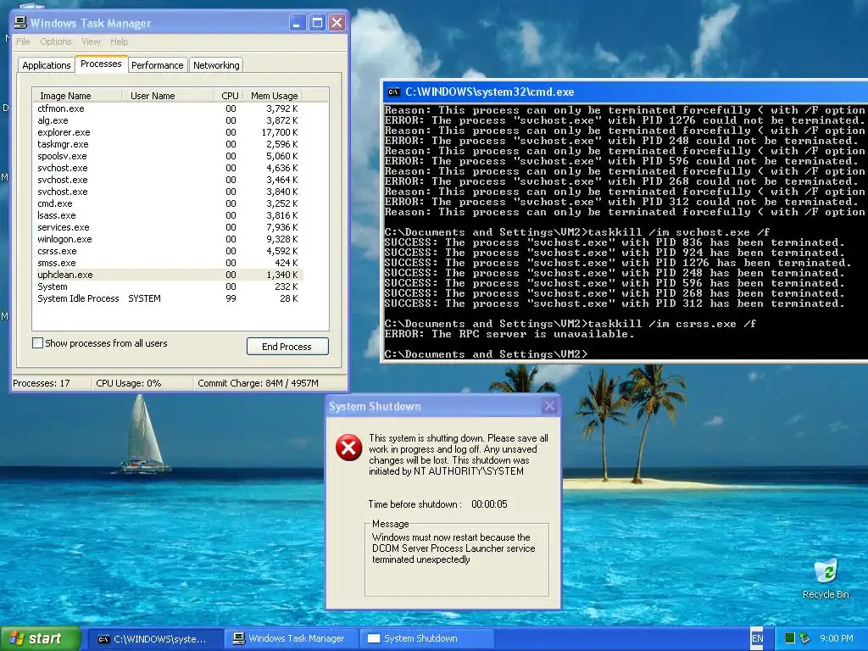The width and height of the screenshot is (868, 651).
Task: Click the tray icon next to the clock
Action: [805, 638]
